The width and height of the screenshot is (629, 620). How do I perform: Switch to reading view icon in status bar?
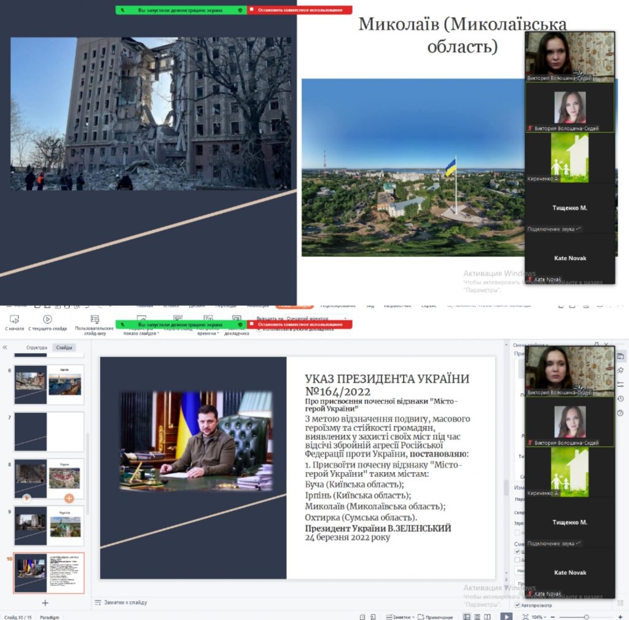486,616
